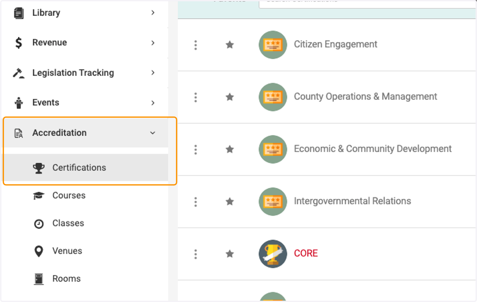Viewport: 477px width, 302px height.
Task: Click the Citizen Engagement certificate badge
Action: point(273,45)
